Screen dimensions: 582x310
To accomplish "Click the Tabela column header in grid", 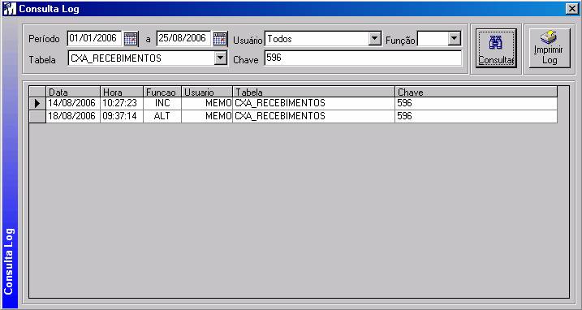I will (x=313, y=92).
